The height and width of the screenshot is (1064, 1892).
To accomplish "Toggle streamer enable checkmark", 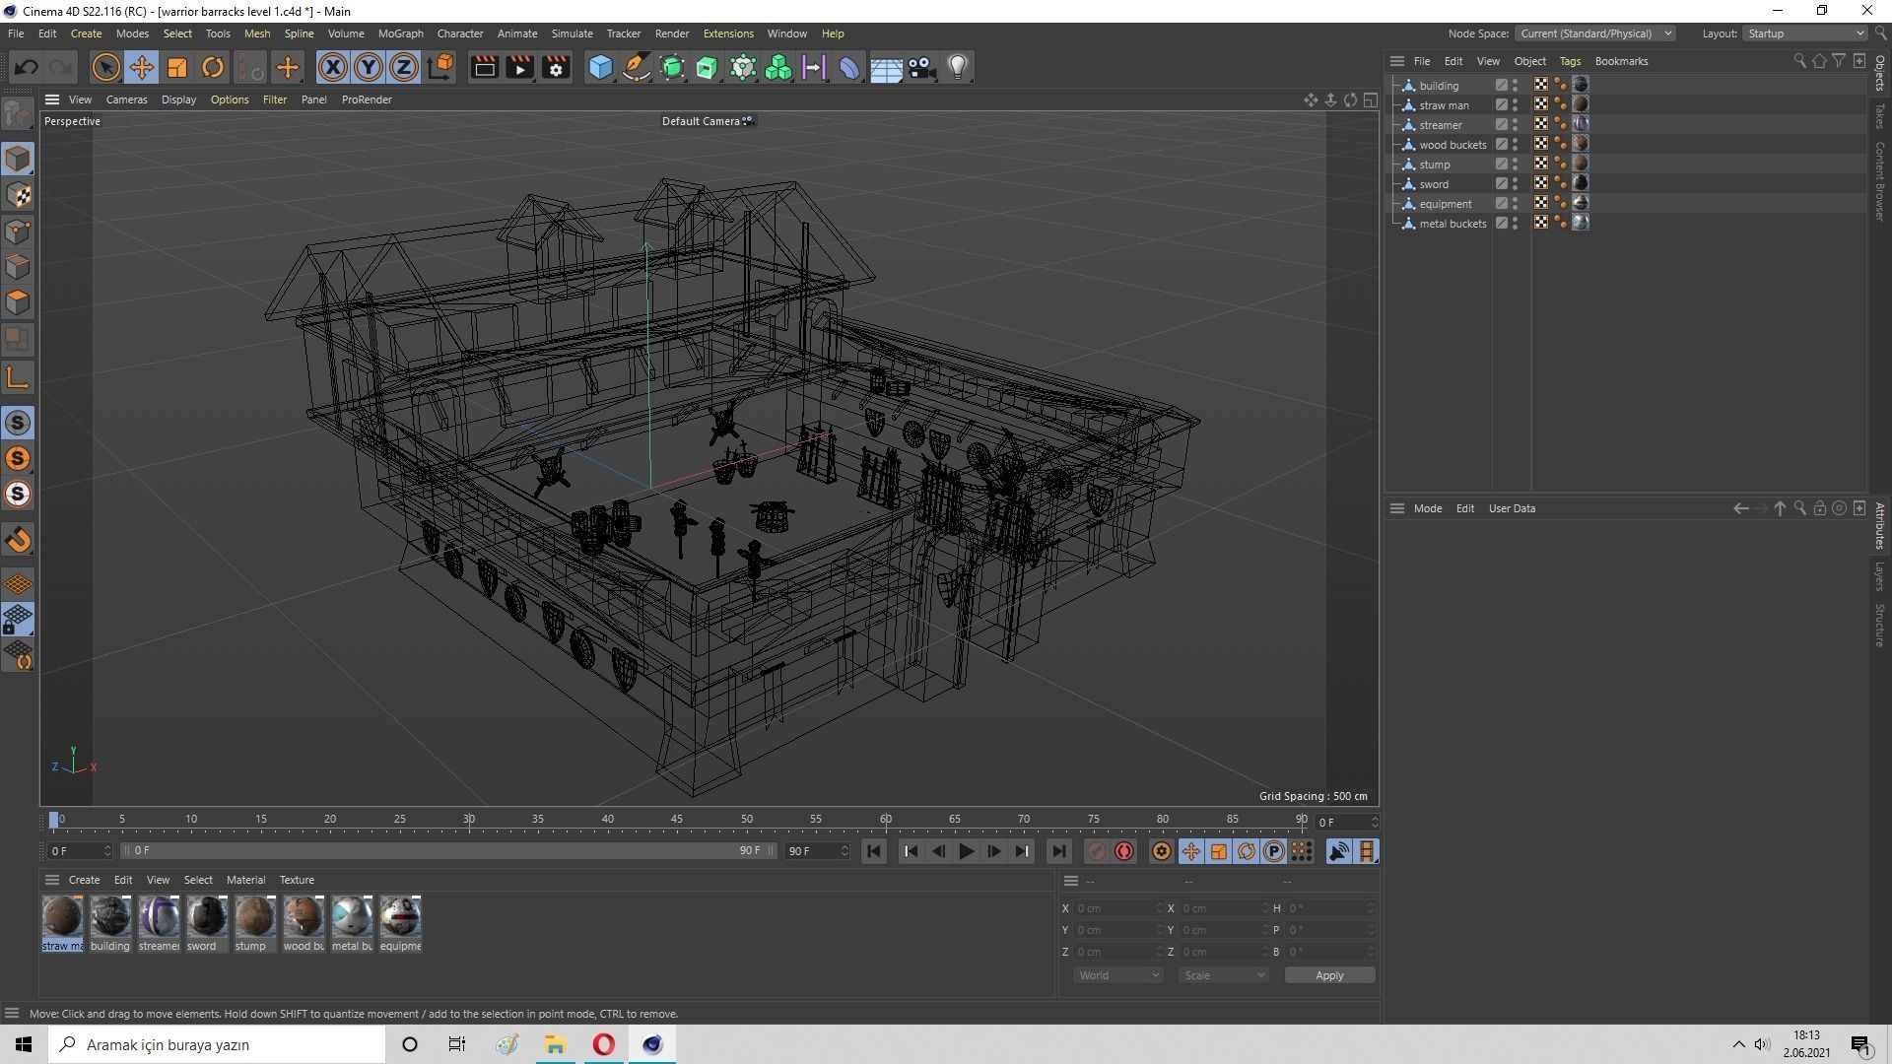I will (x=1502, y=125).
